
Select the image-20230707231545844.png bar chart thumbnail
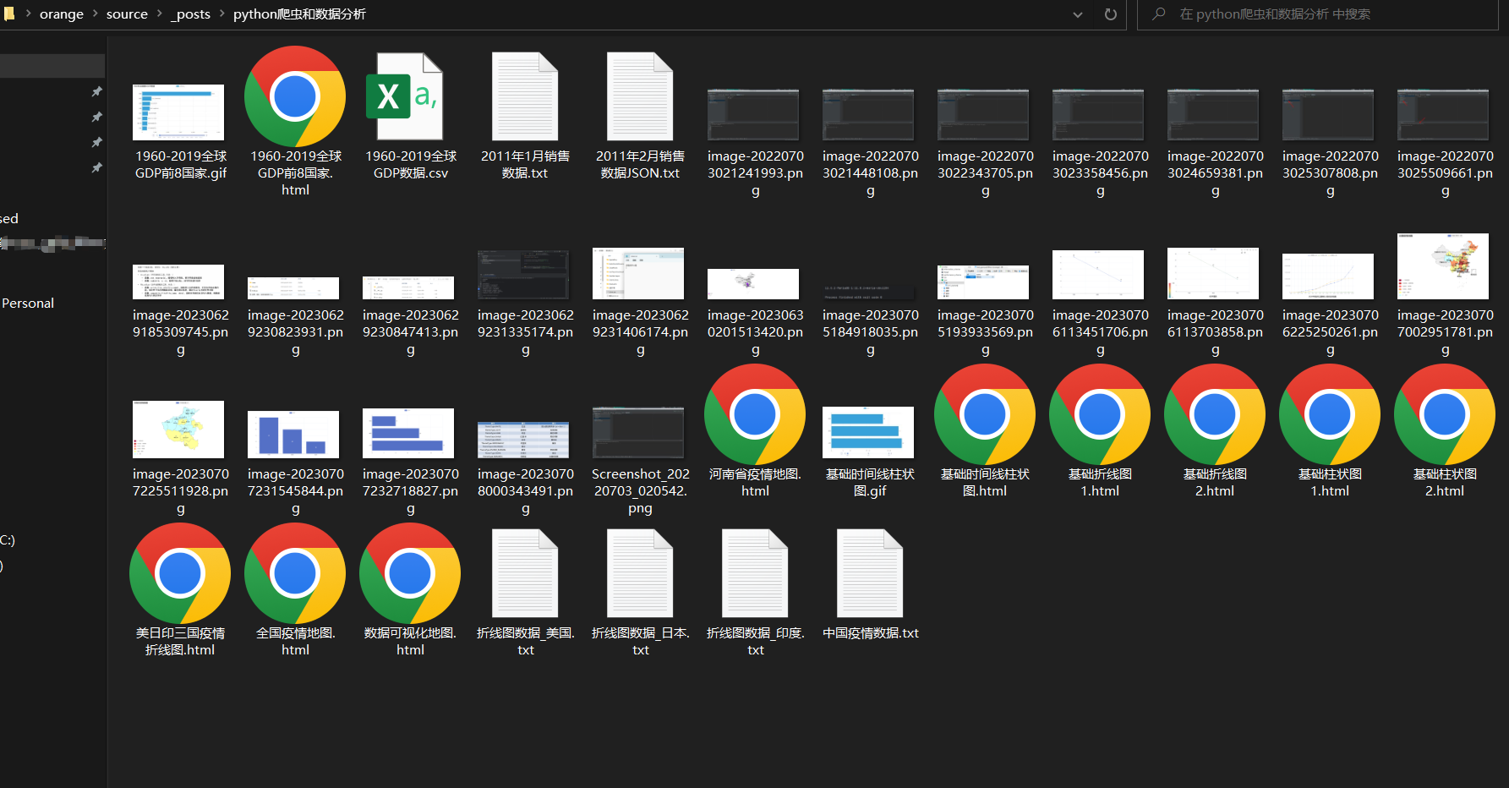click(x=293, y=435)
